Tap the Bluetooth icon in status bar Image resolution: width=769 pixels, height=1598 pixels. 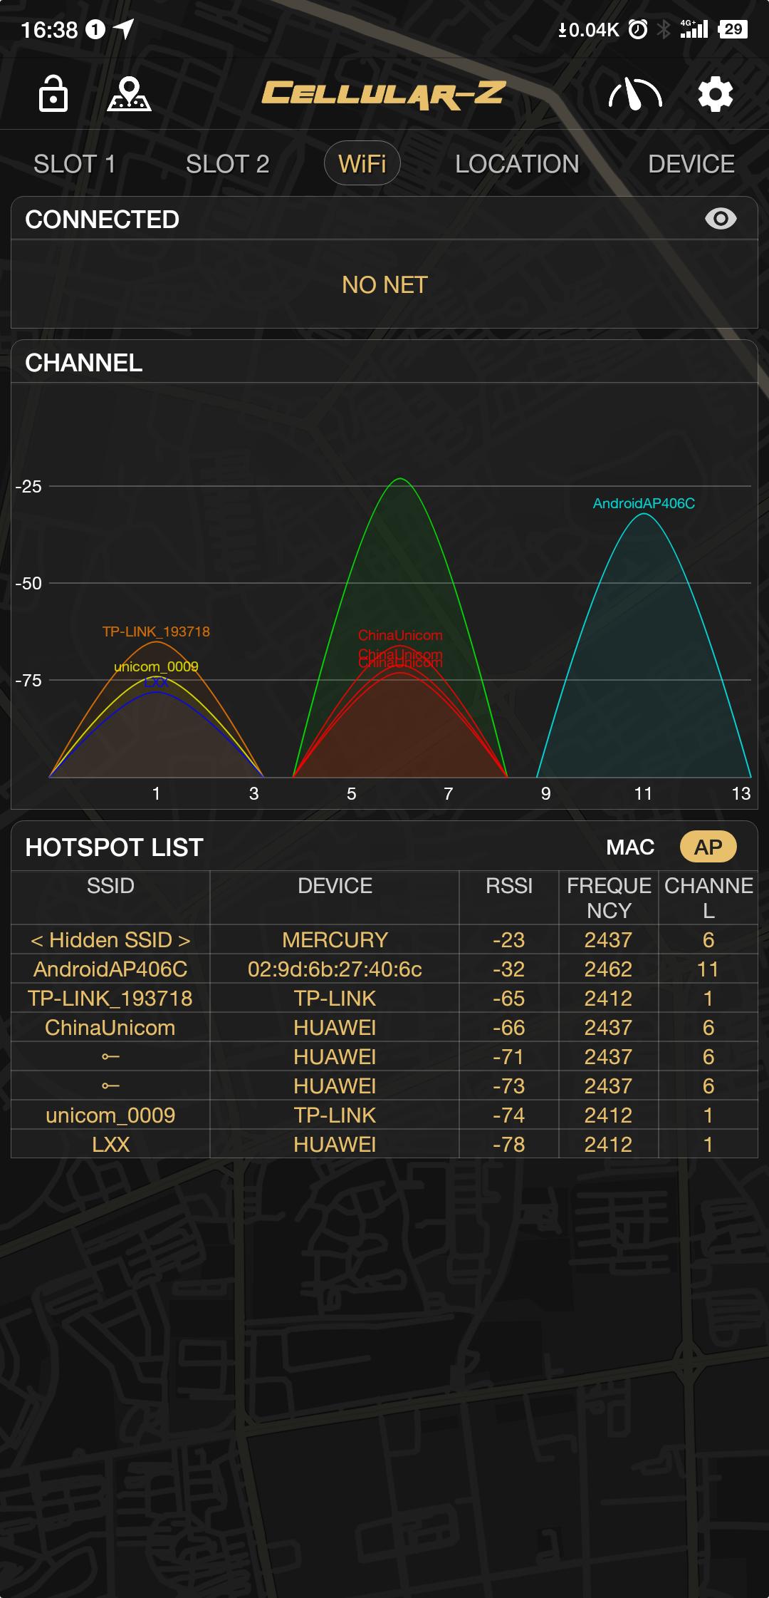tap(664, 29)
